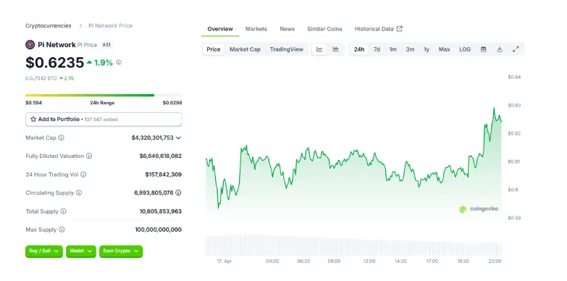The width and height of the screenshot is (567, 281).
Task: Click the $0.6298 range high value
Action: [x=172, y=103]
